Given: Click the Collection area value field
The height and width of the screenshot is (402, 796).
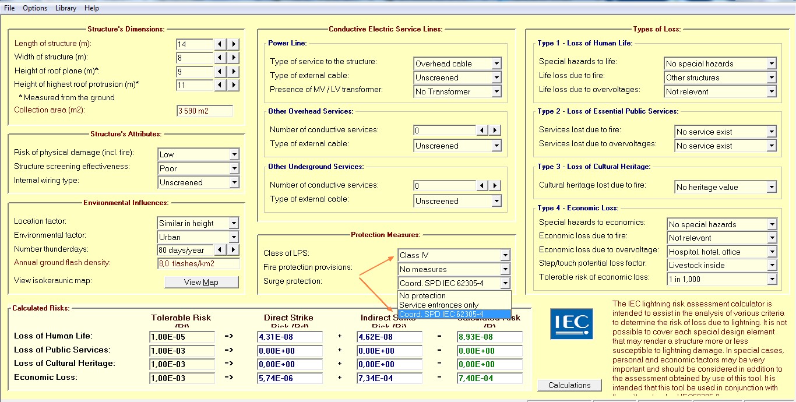Looking at the screenshot, I should (205, 111).
